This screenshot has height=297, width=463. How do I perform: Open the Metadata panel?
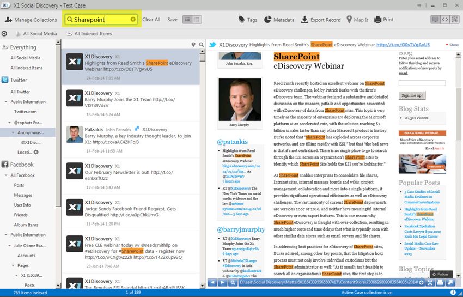279,20
